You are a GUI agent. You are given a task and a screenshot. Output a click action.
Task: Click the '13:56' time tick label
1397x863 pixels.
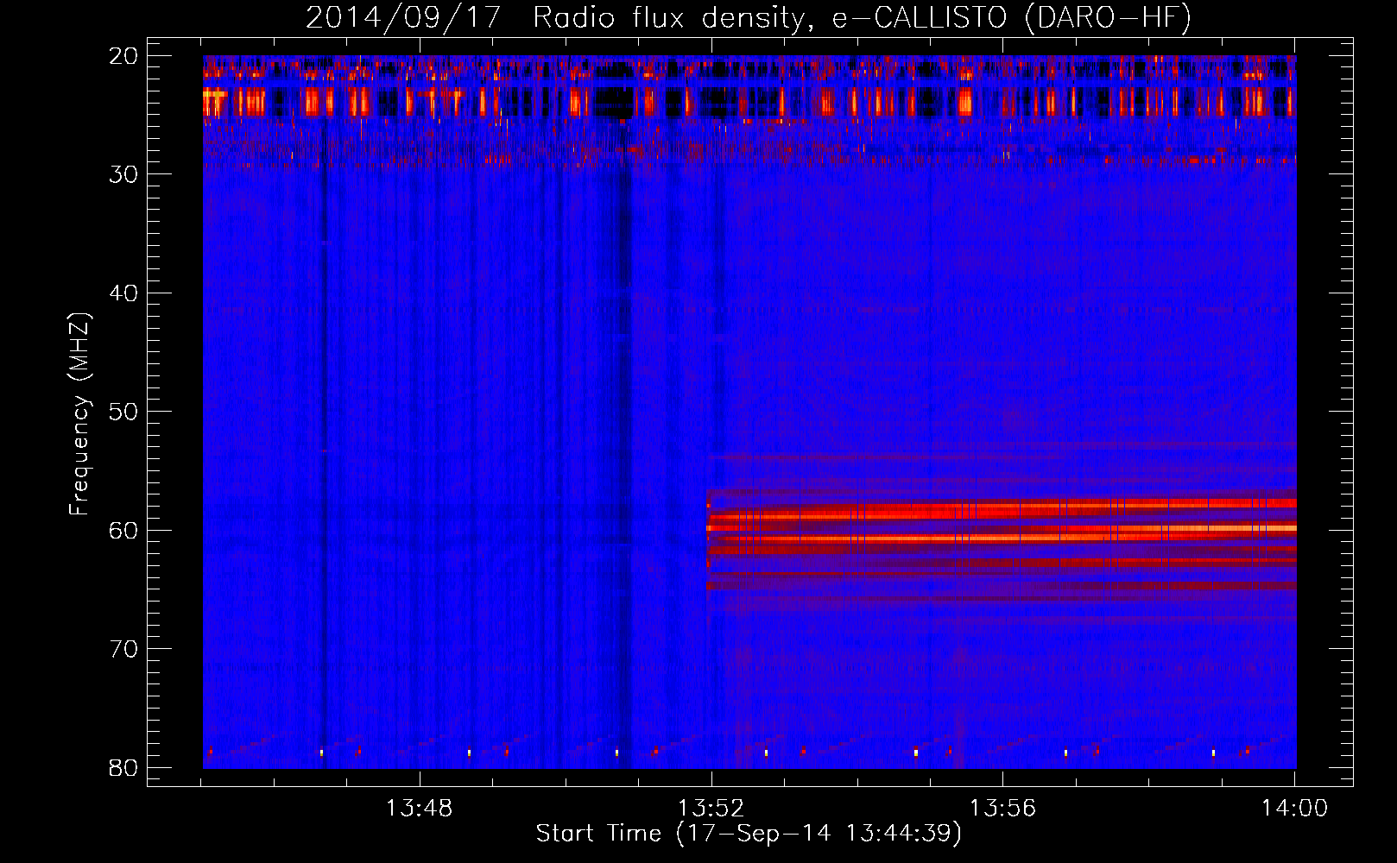coord(1002,809)
